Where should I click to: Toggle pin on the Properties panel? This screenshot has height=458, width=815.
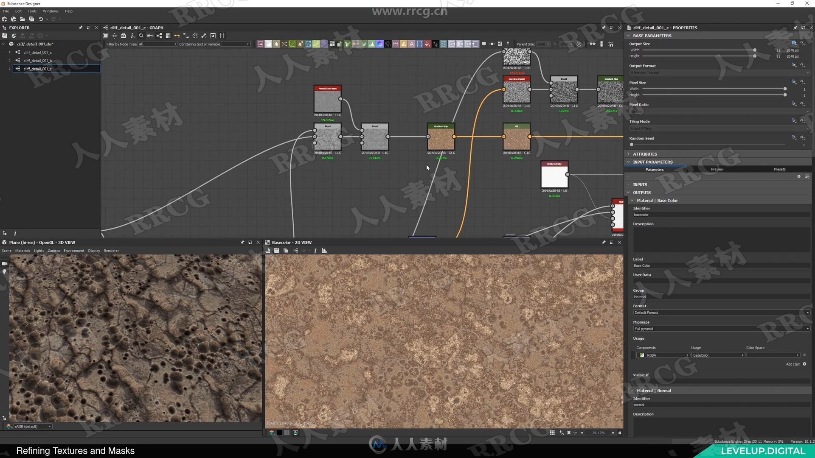(x=795, y=28)
